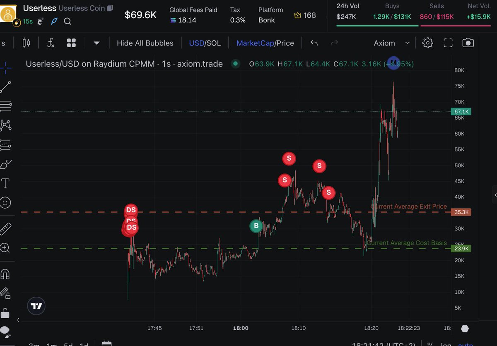Click the 67.1K current price label
The width and height of the screenshot is (497, 346).
tap(461, 112)
